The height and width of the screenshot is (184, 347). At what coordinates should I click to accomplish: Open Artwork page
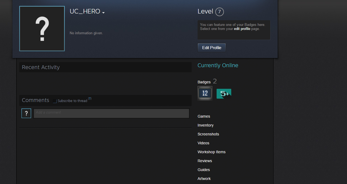[204, 179]
